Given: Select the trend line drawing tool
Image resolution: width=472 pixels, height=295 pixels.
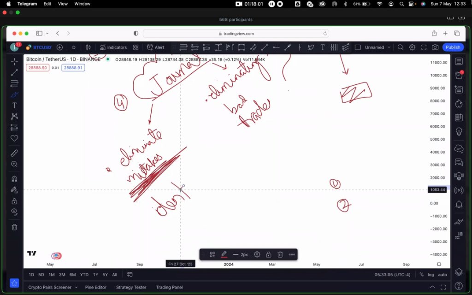Looking at the screenshot, I should click(x=14, y=72).
